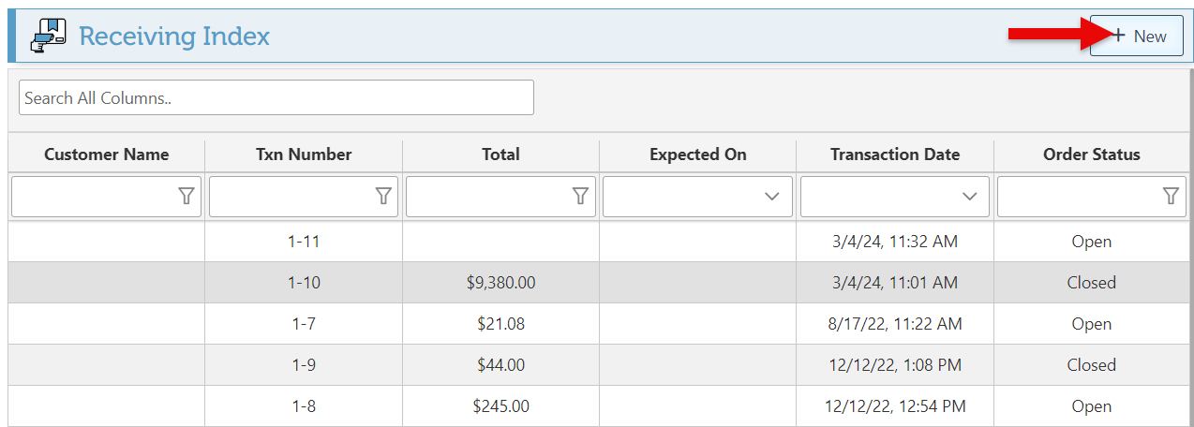This screenshot has height=427, width=1194.
Task: Sort by Expected On column header
Action: (697, 155)
